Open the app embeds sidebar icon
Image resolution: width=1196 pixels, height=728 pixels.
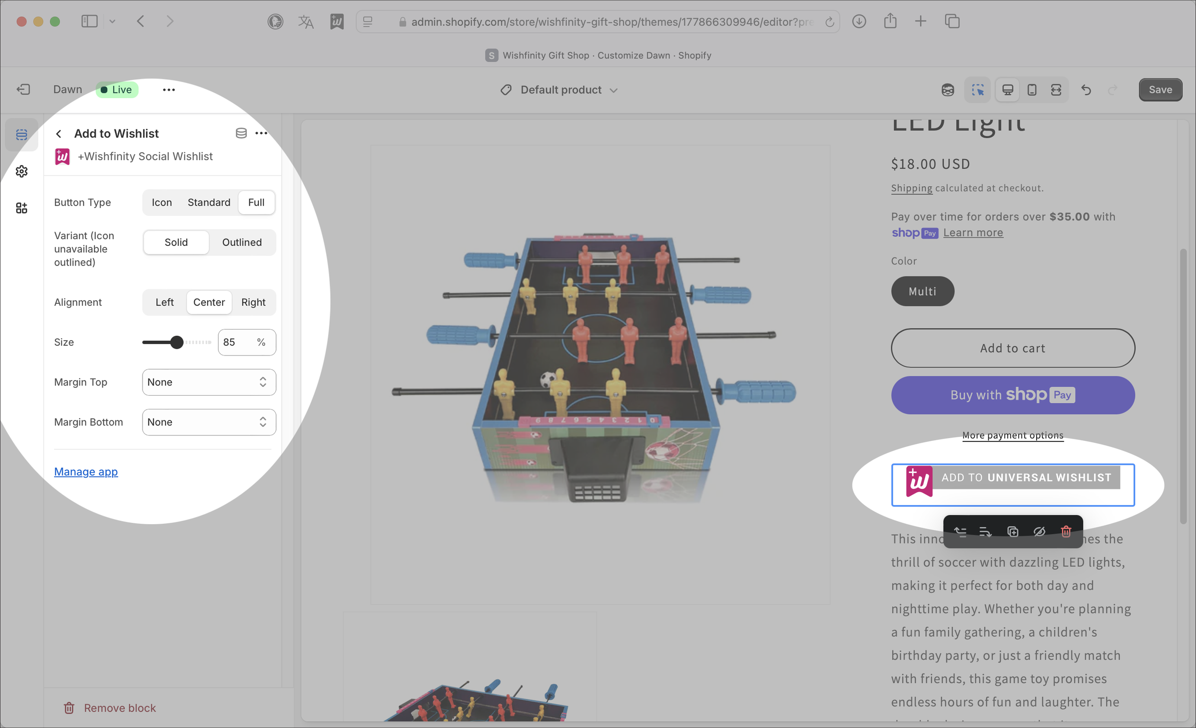22,208
